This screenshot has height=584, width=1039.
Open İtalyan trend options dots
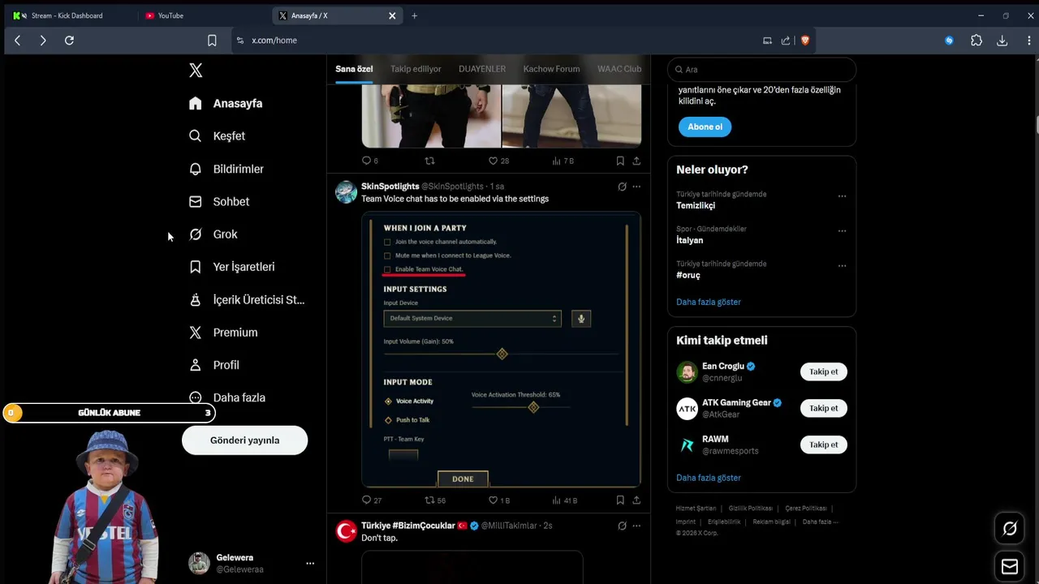[x=842, y=231]
